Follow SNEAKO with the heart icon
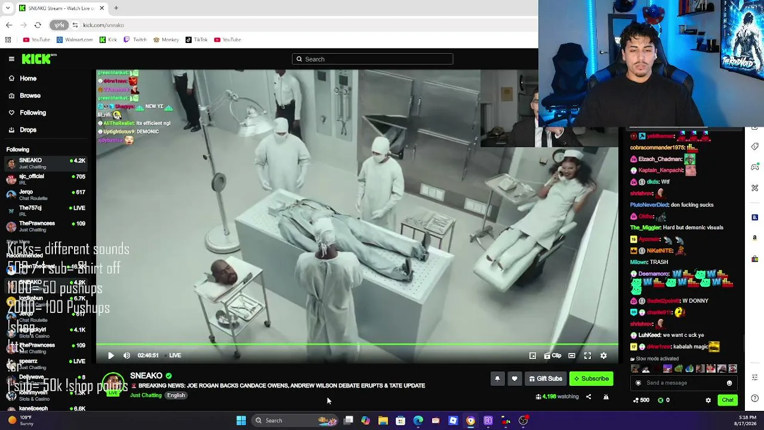Image resolution: width=764 pixels, height=430 pixels. coord(515,379)
